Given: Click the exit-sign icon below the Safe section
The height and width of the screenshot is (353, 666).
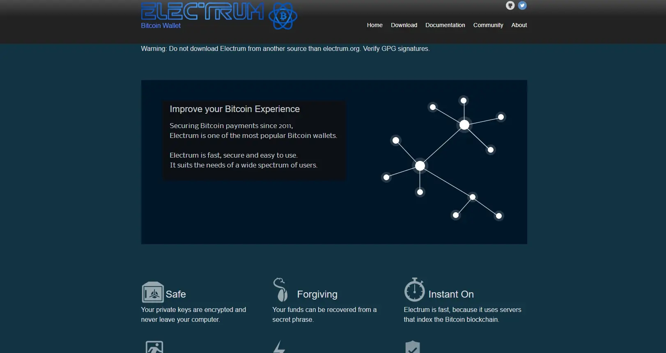Looking at the screenshot, I should click(x=154, y=347).
